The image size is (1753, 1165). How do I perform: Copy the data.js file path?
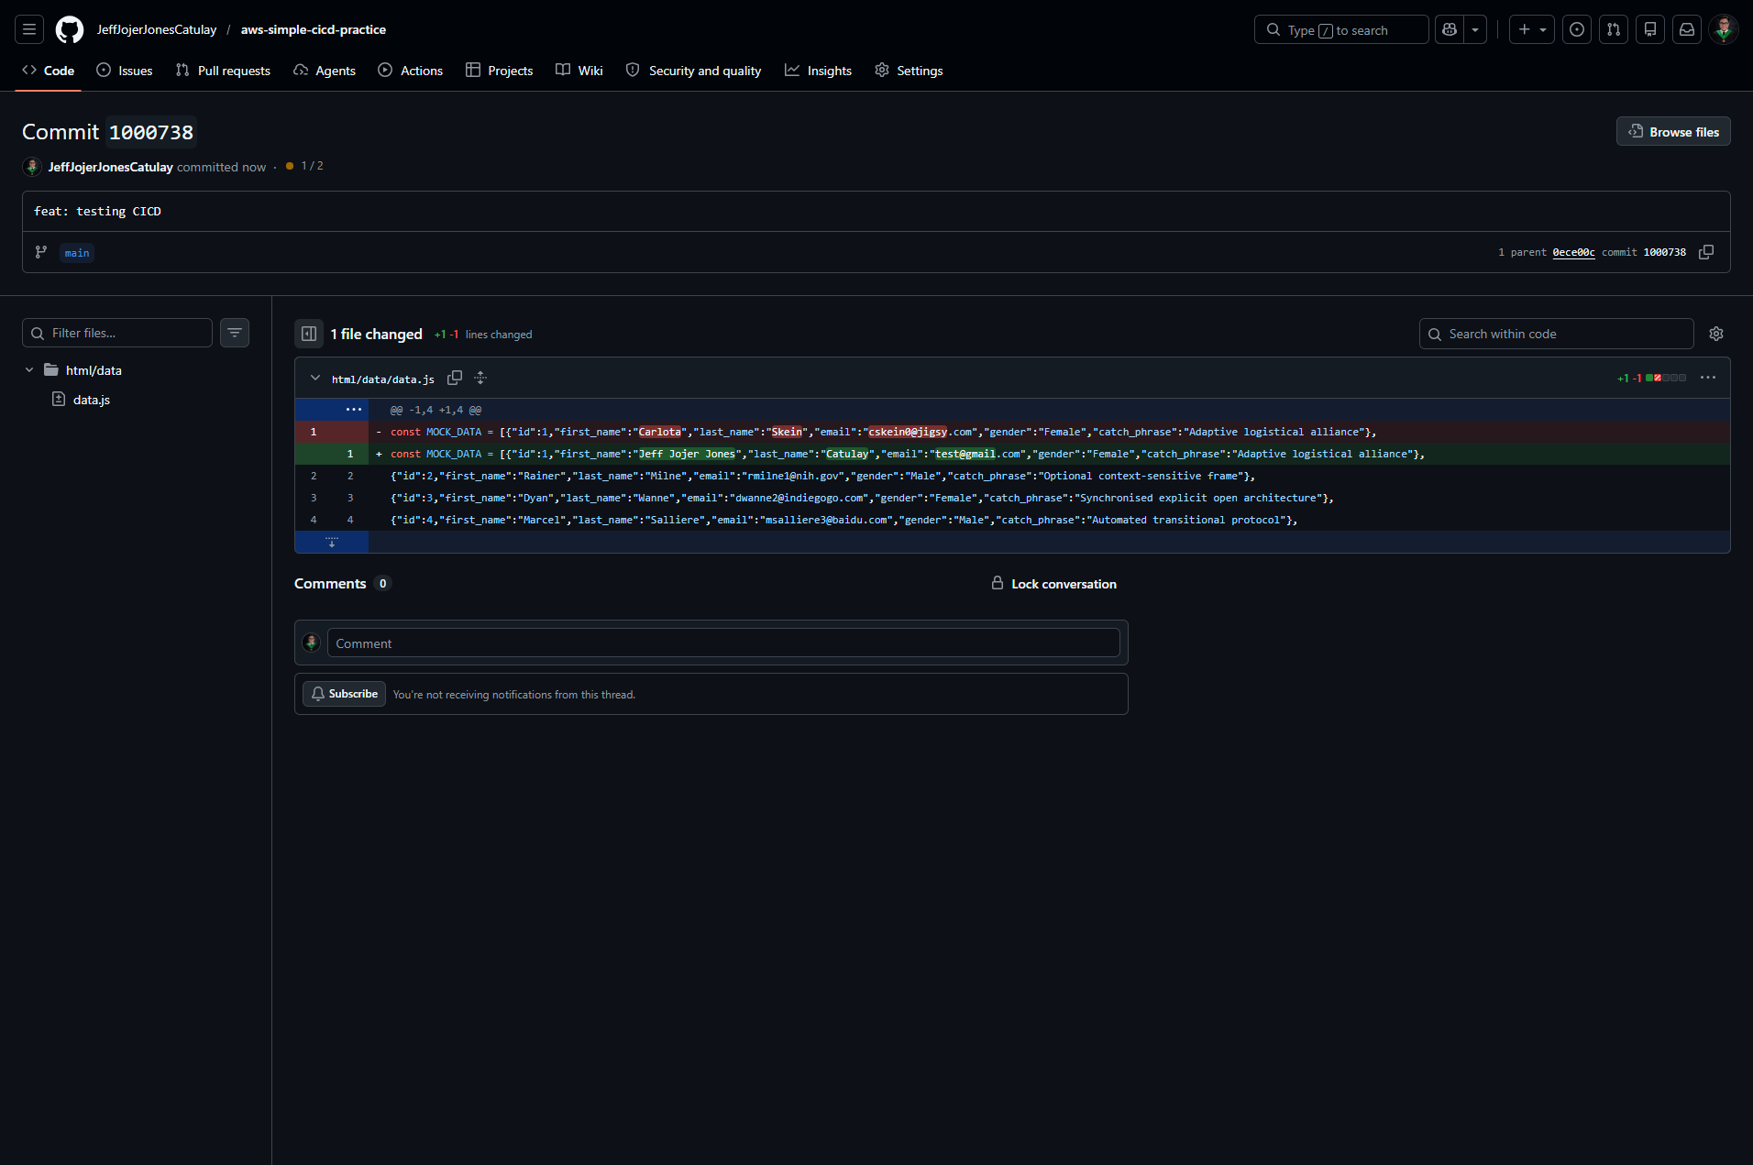455,378
